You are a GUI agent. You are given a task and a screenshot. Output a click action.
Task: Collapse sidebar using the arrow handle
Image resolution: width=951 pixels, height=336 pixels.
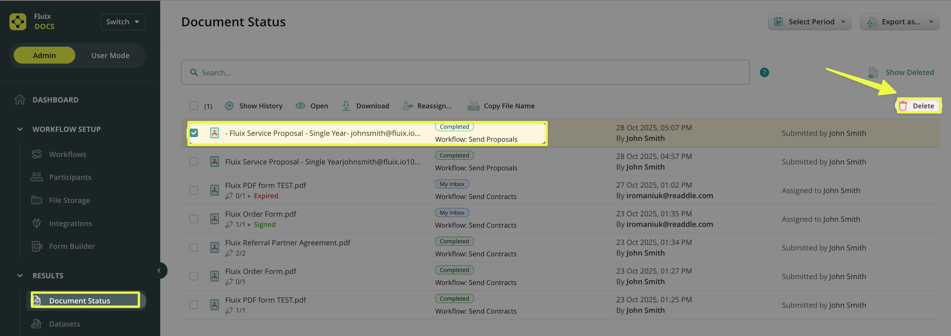point(159,270)
